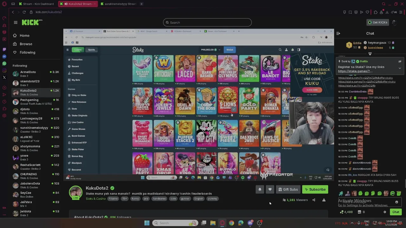
Task: Click the Opera snapshot icon
Action: pos(350,12)
